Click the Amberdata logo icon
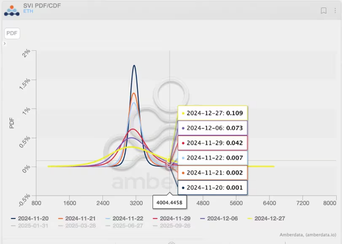 pos(12,10)
